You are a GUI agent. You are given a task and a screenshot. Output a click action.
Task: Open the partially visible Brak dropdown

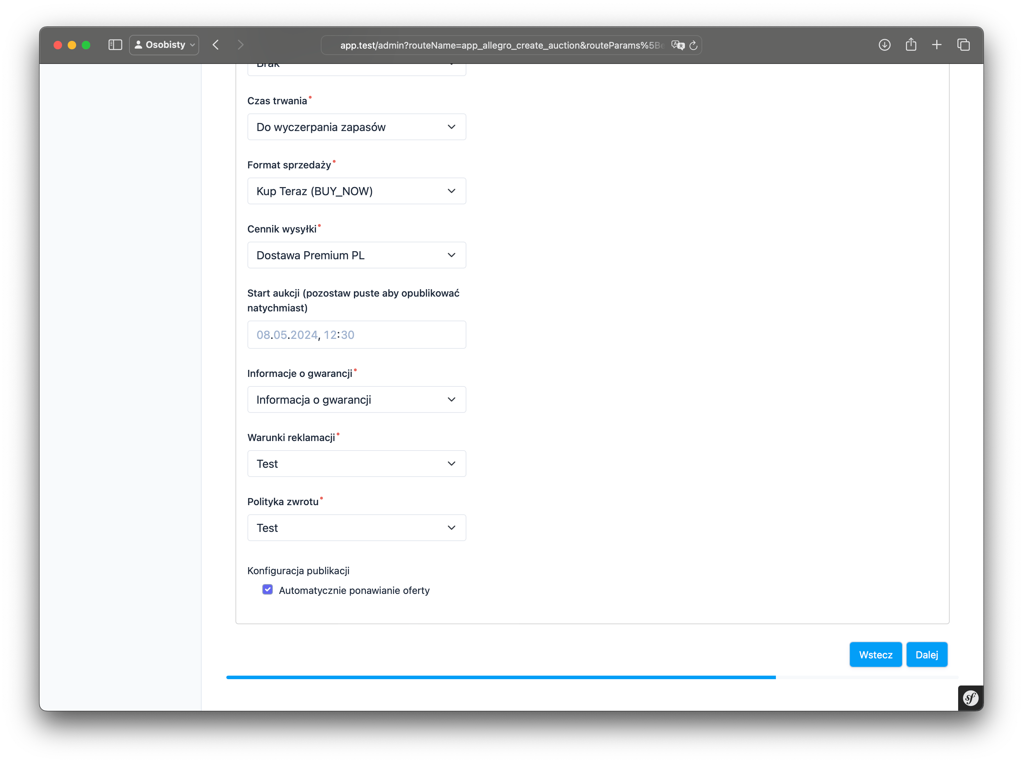356,69
